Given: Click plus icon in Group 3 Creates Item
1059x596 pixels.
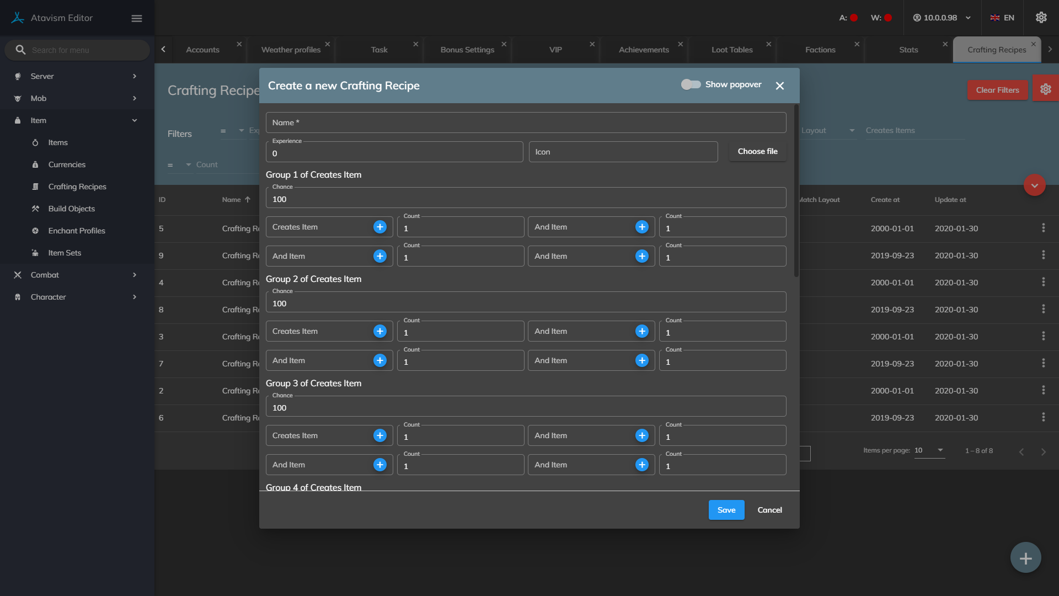Looking at the screenshot, I should (x=380, y=435).
